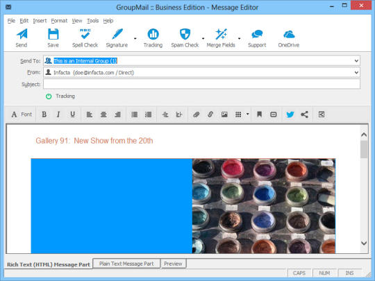The width and height of the screenshot is (375, 281).
Task: Click into the Subject field
Action: [x=201, y=84]
